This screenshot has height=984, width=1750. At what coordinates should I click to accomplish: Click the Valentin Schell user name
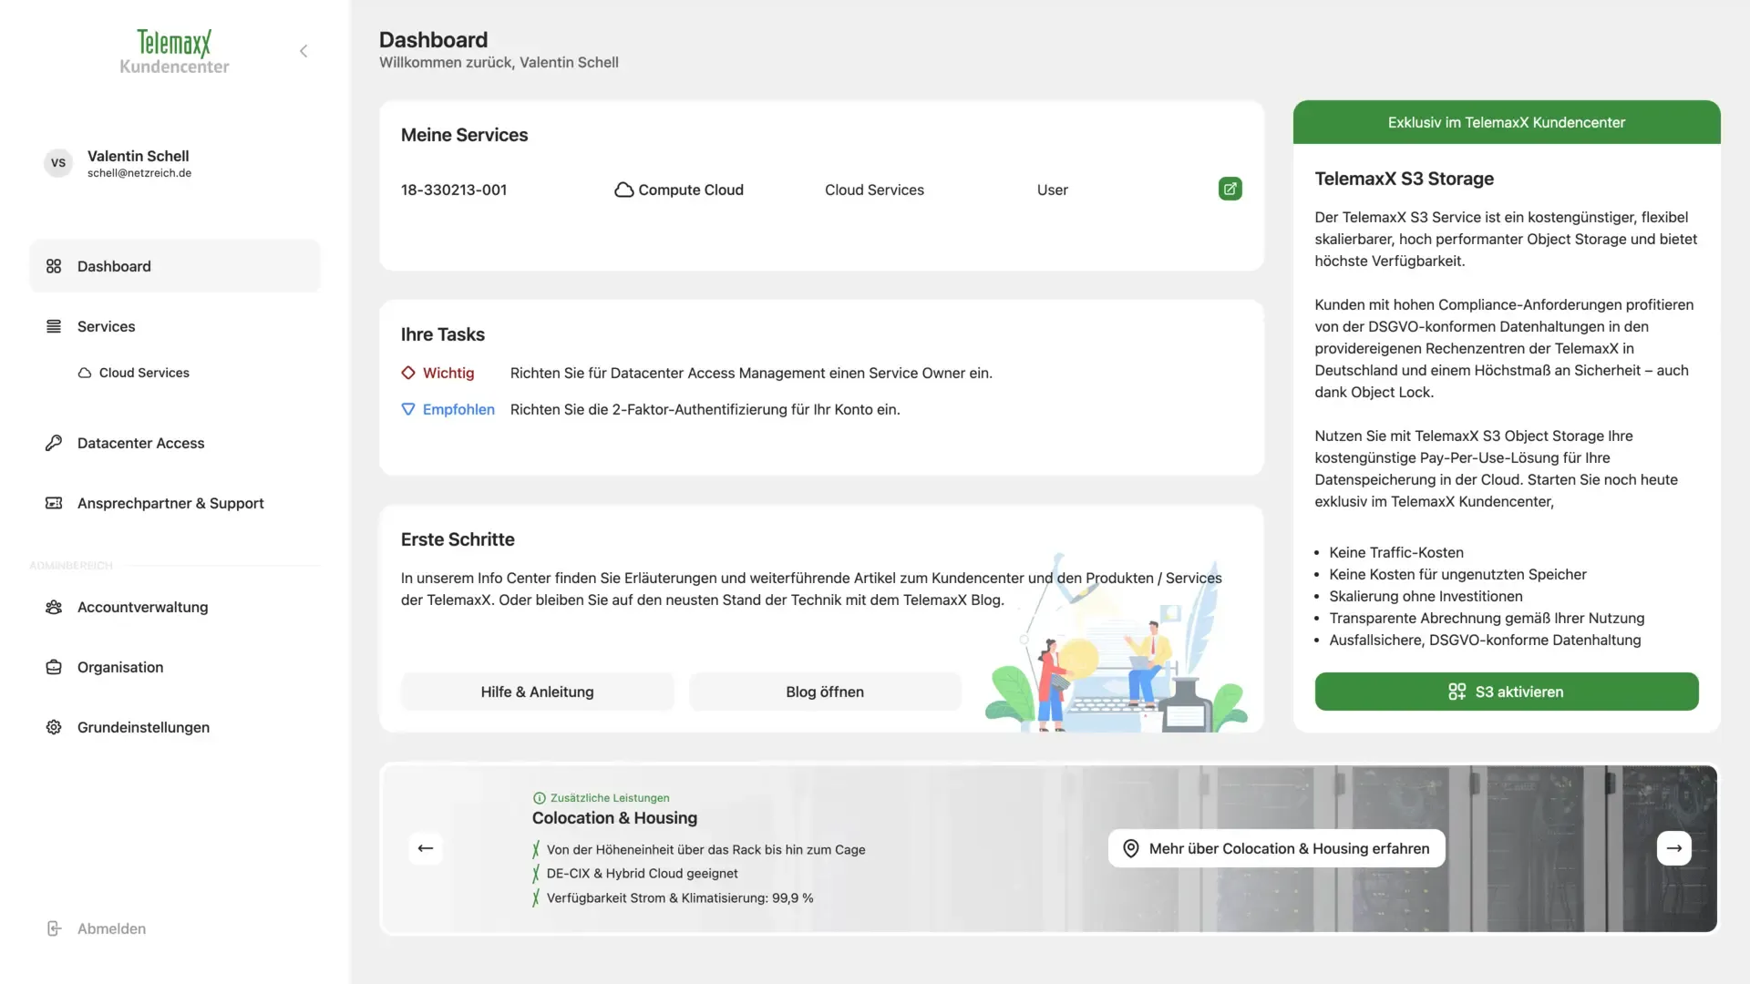[x=139, y=156]
